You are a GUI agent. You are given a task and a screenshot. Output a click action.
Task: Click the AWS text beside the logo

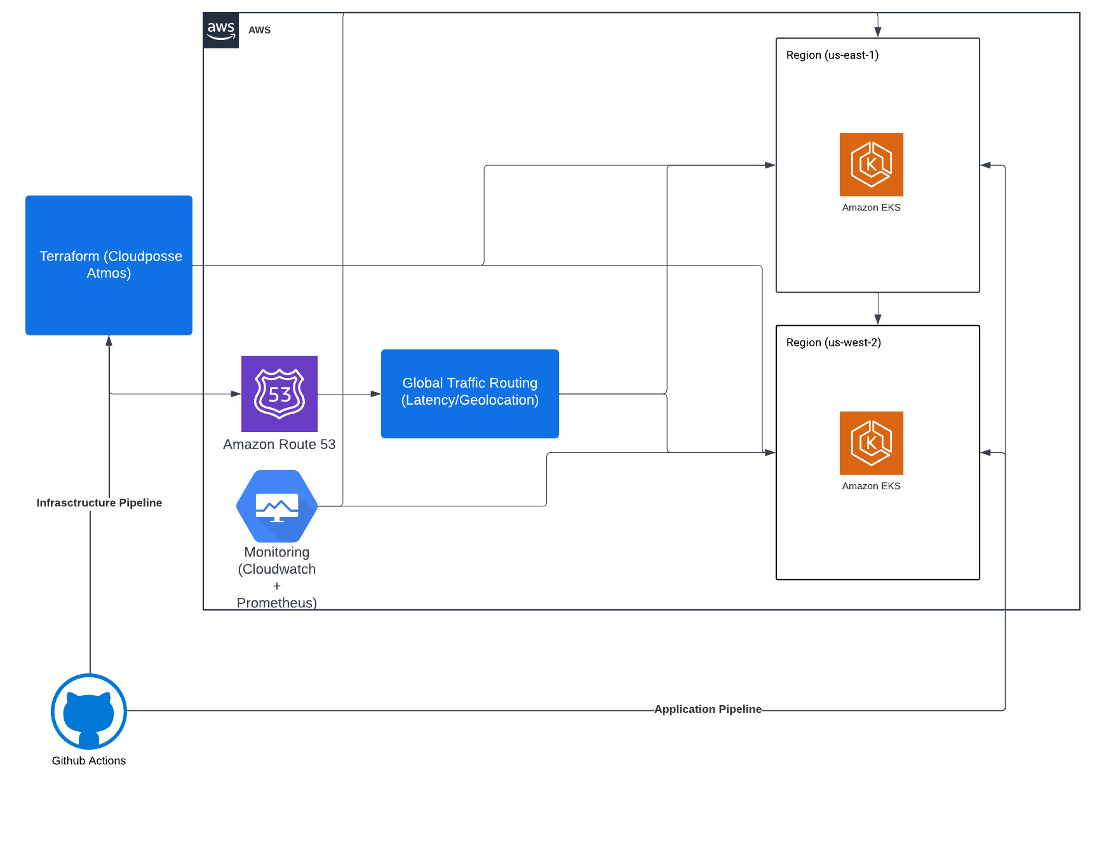259,30
